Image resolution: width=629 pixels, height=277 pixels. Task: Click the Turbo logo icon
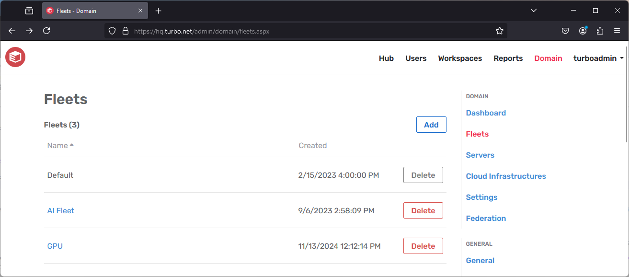(x=15, y=57)
